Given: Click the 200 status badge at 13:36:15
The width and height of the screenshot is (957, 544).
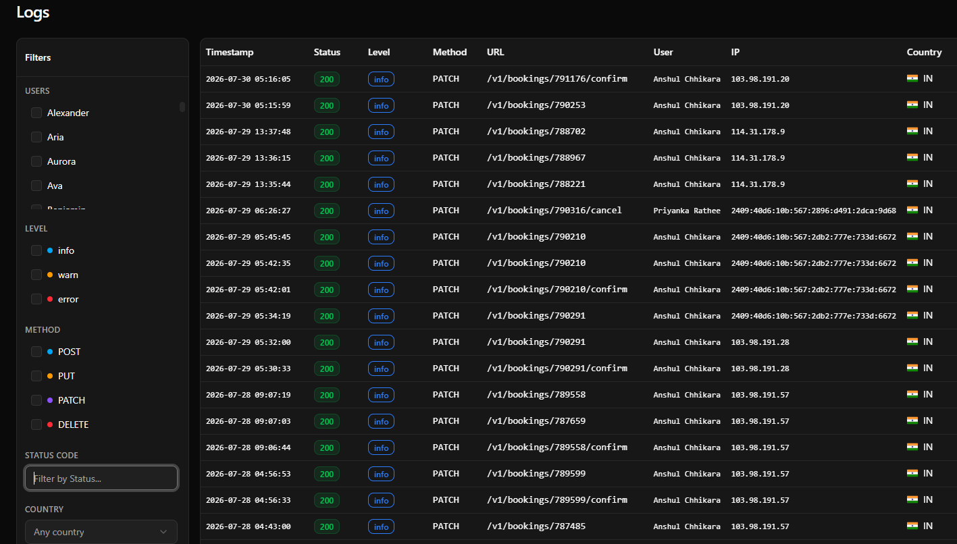Looking at the screenshot, I should tap(327, 158).
